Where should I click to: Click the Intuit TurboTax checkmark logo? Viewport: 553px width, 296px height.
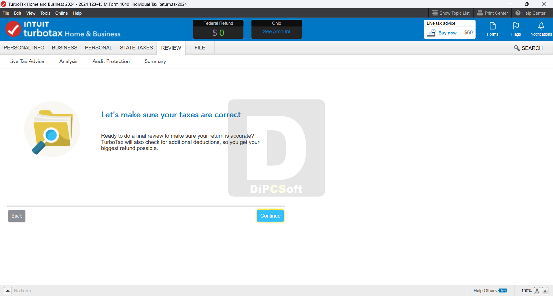[13, 29]
